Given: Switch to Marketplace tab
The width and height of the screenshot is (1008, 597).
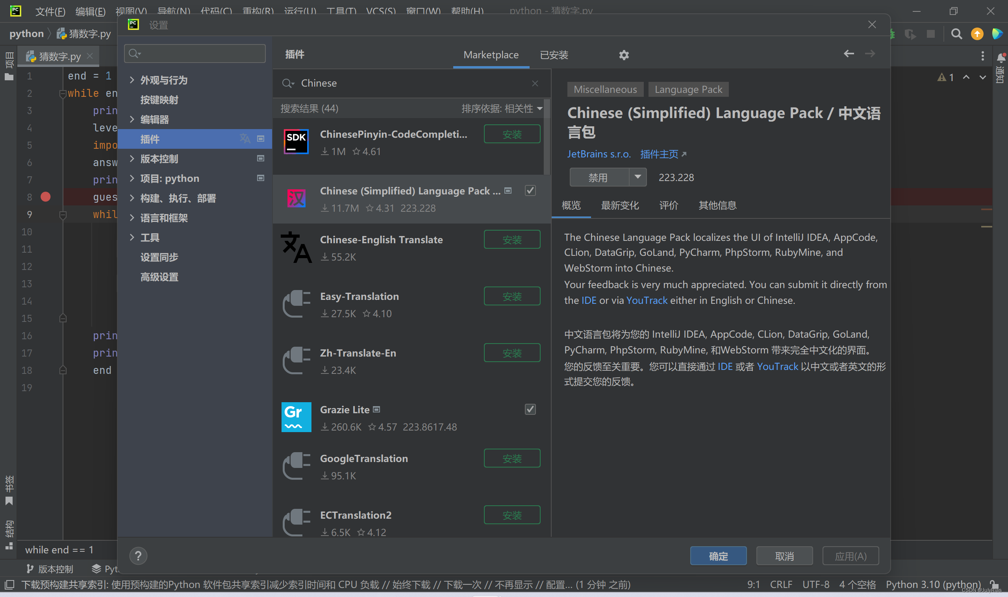Looking at the screenshot, I should click(491, 55).
